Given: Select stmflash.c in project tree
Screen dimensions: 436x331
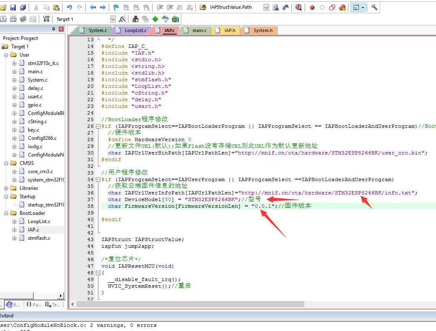Looking at the screenshot, I should point(39,238).
